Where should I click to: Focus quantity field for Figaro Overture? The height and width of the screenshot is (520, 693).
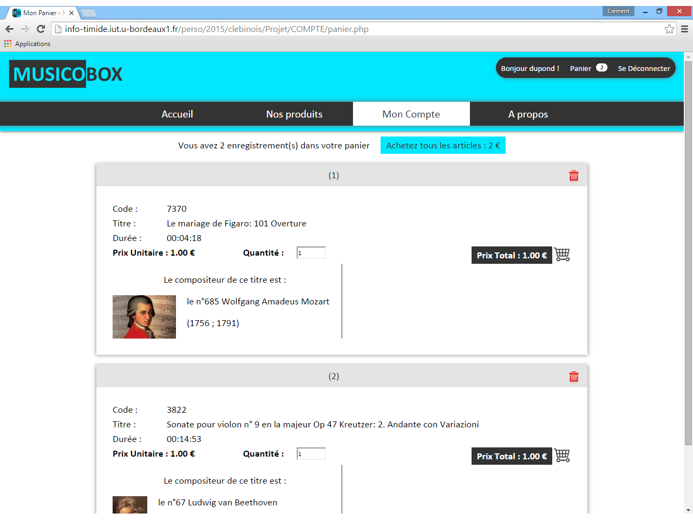[x=311, y=253]
